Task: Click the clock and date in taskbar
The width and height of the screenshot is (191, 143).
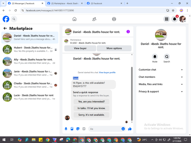Action: pyautogui.click(x=177, y=140)
